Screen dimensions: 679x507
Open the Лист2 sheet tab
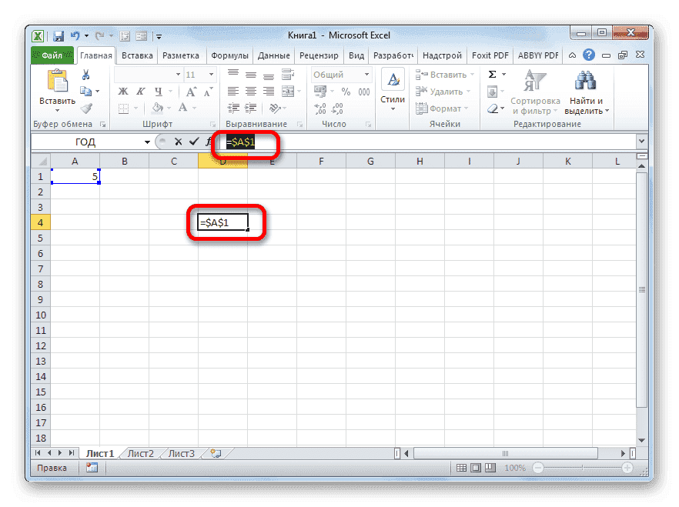coord(139,453)
